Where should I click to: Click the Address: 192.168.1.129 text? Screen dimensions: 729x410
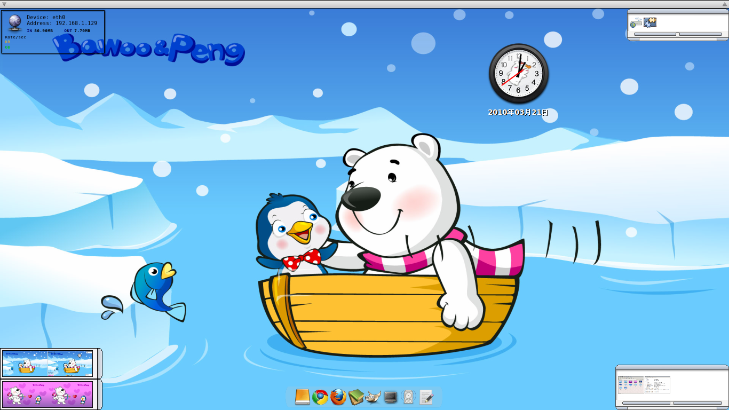click(x=62, y=23)
